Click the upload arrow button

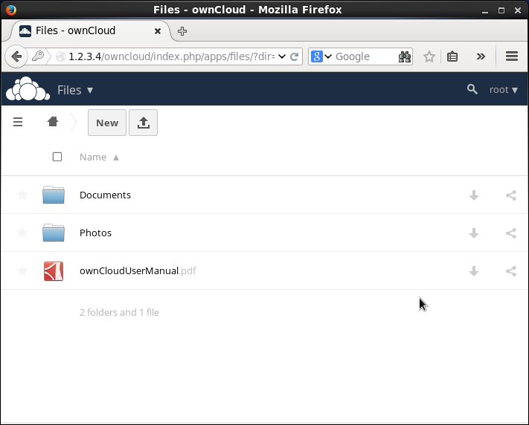[x=144, y=123]
